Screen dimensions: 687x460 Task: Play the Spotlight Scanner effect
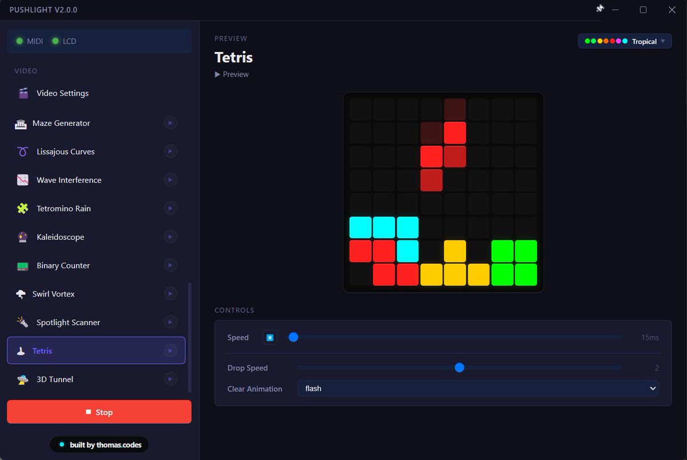click(x=171, y=323)
